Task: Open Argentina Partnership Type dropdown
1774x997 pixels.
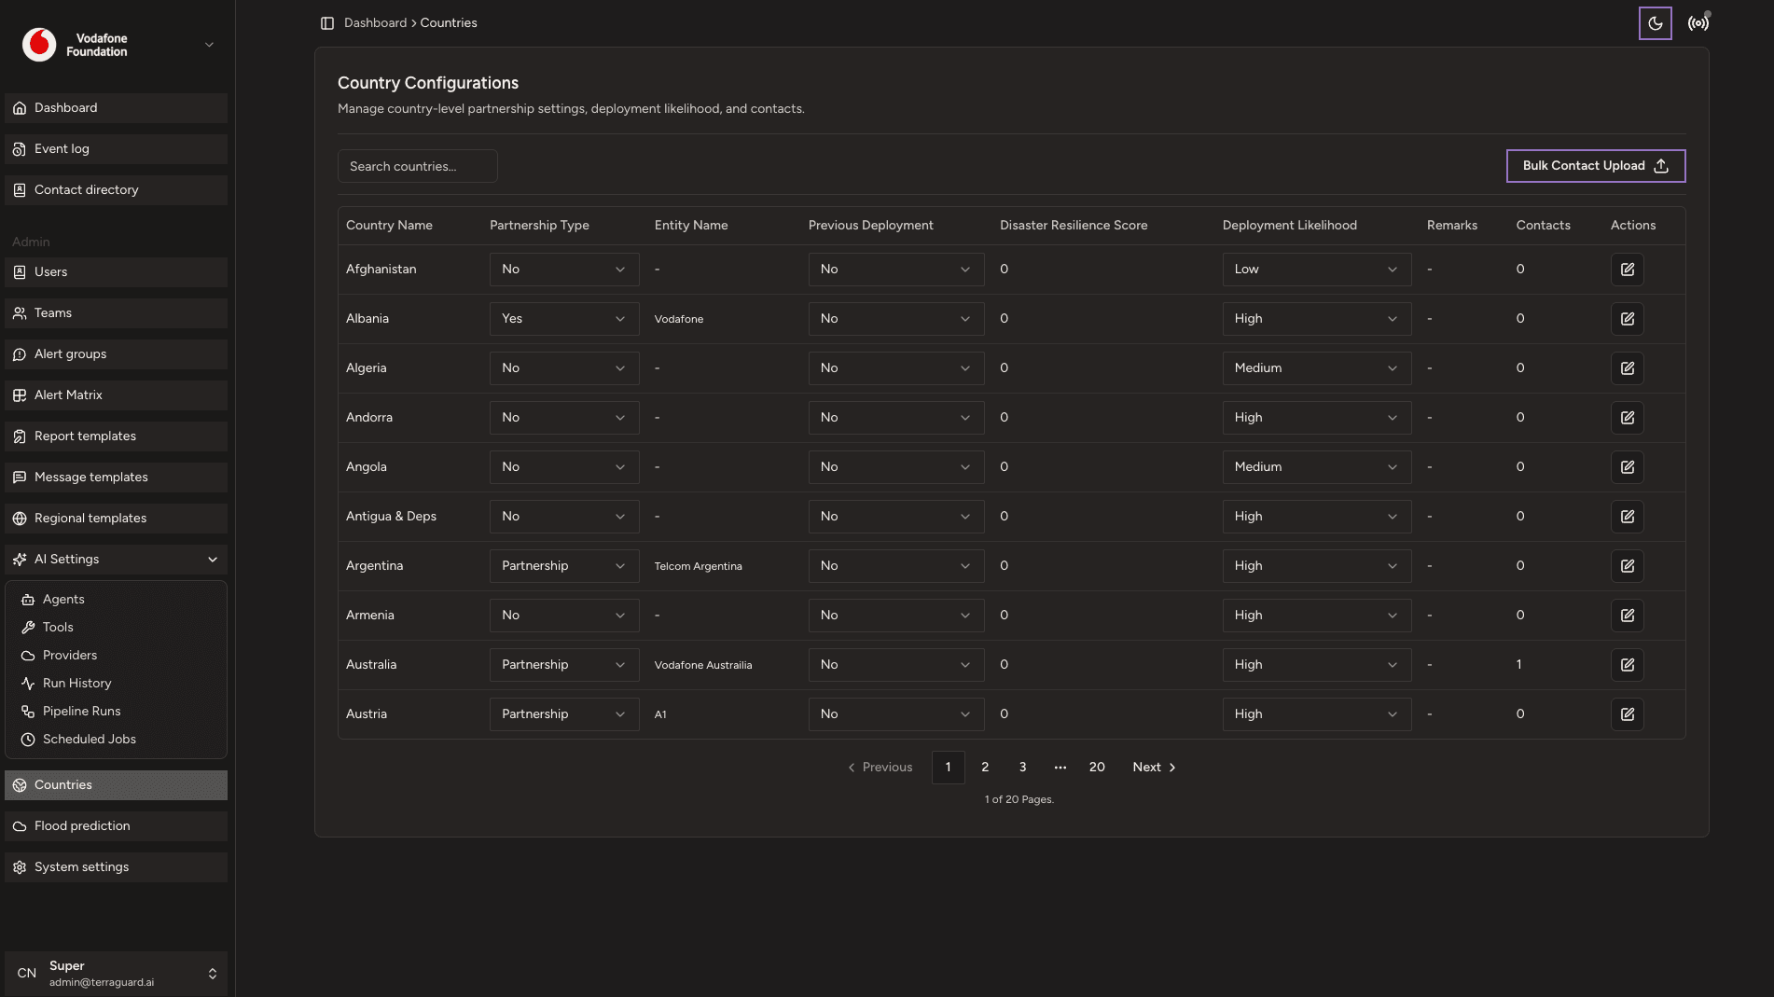Action: point(564,566)
